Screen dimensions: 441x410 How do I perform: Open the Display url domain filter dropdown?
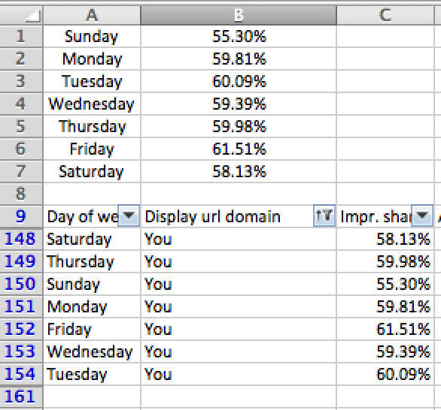(x=324, y=216)
